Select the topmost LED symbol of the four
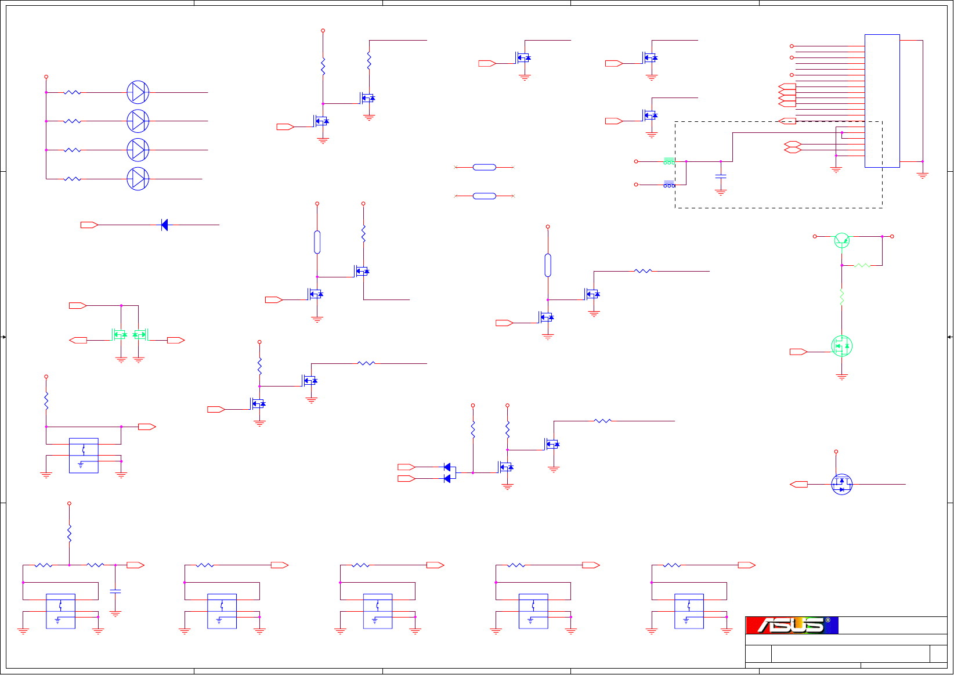The width and height of the screenshot is (954, 675). click(138, 92)
